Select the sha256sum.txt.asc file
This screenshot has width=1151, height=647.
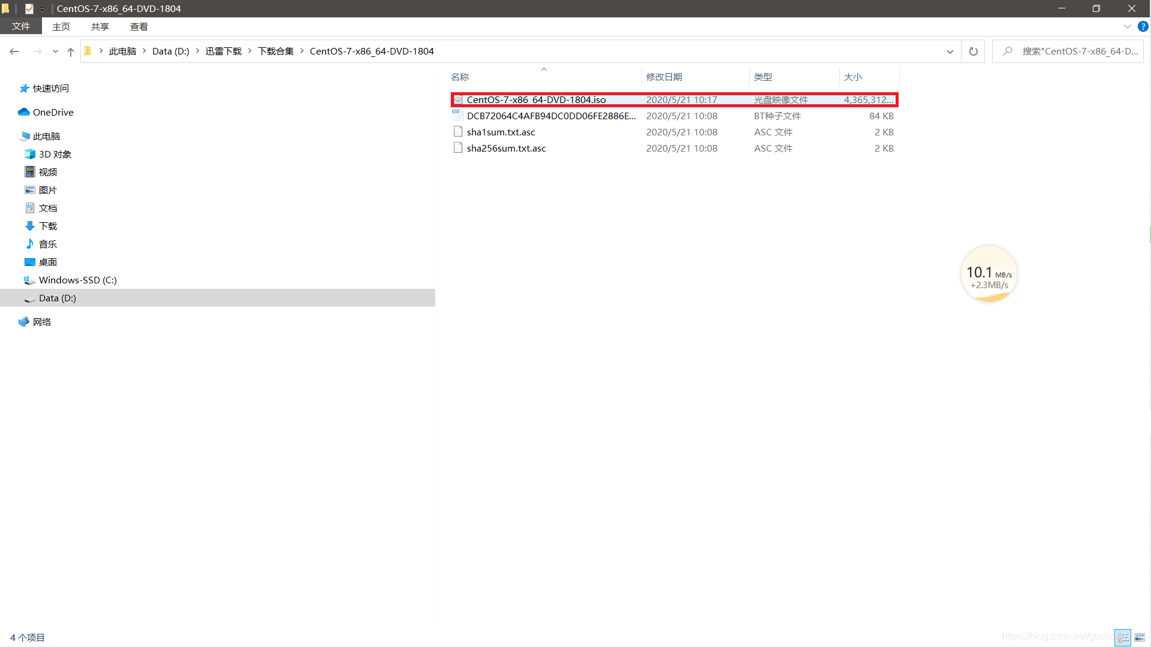coord(674,149)
